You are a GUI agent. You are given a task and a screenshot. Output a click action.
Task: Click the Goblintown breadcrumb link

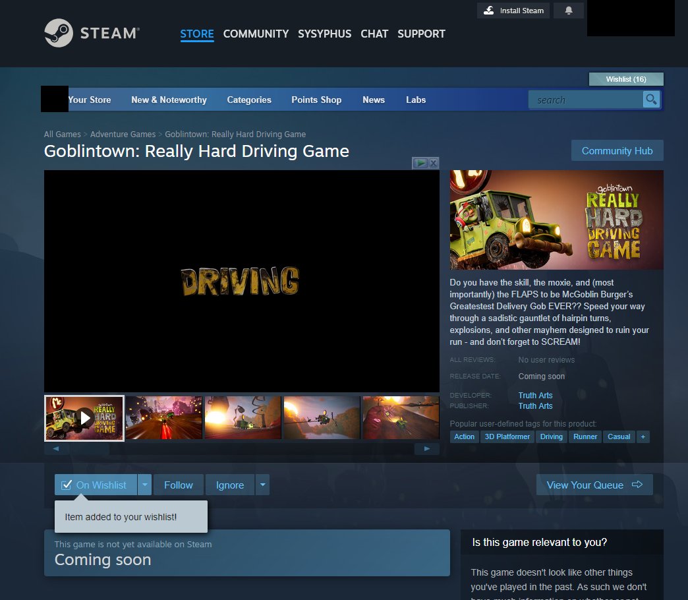point(235,134)
